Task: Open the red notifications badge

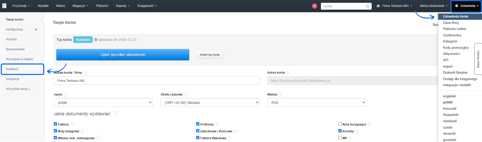Action: click(x=314, y=6)
